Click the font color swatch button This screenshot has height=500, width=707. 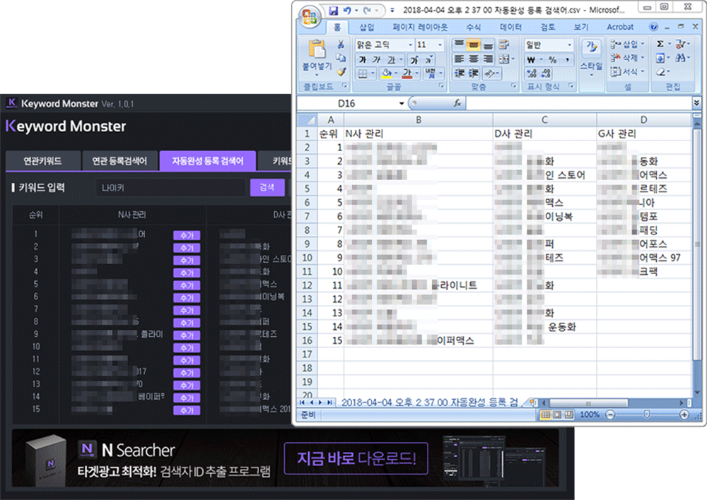(407, 73)
